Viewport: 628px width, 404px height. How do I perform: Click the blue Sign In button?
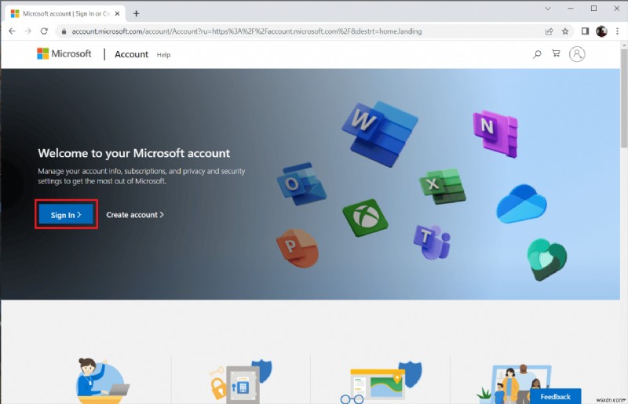[x=66, y=215]
